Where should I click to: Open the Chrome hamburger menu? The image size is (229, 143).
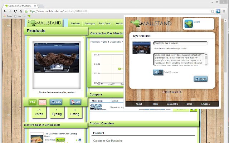click(x=224, y=11)
